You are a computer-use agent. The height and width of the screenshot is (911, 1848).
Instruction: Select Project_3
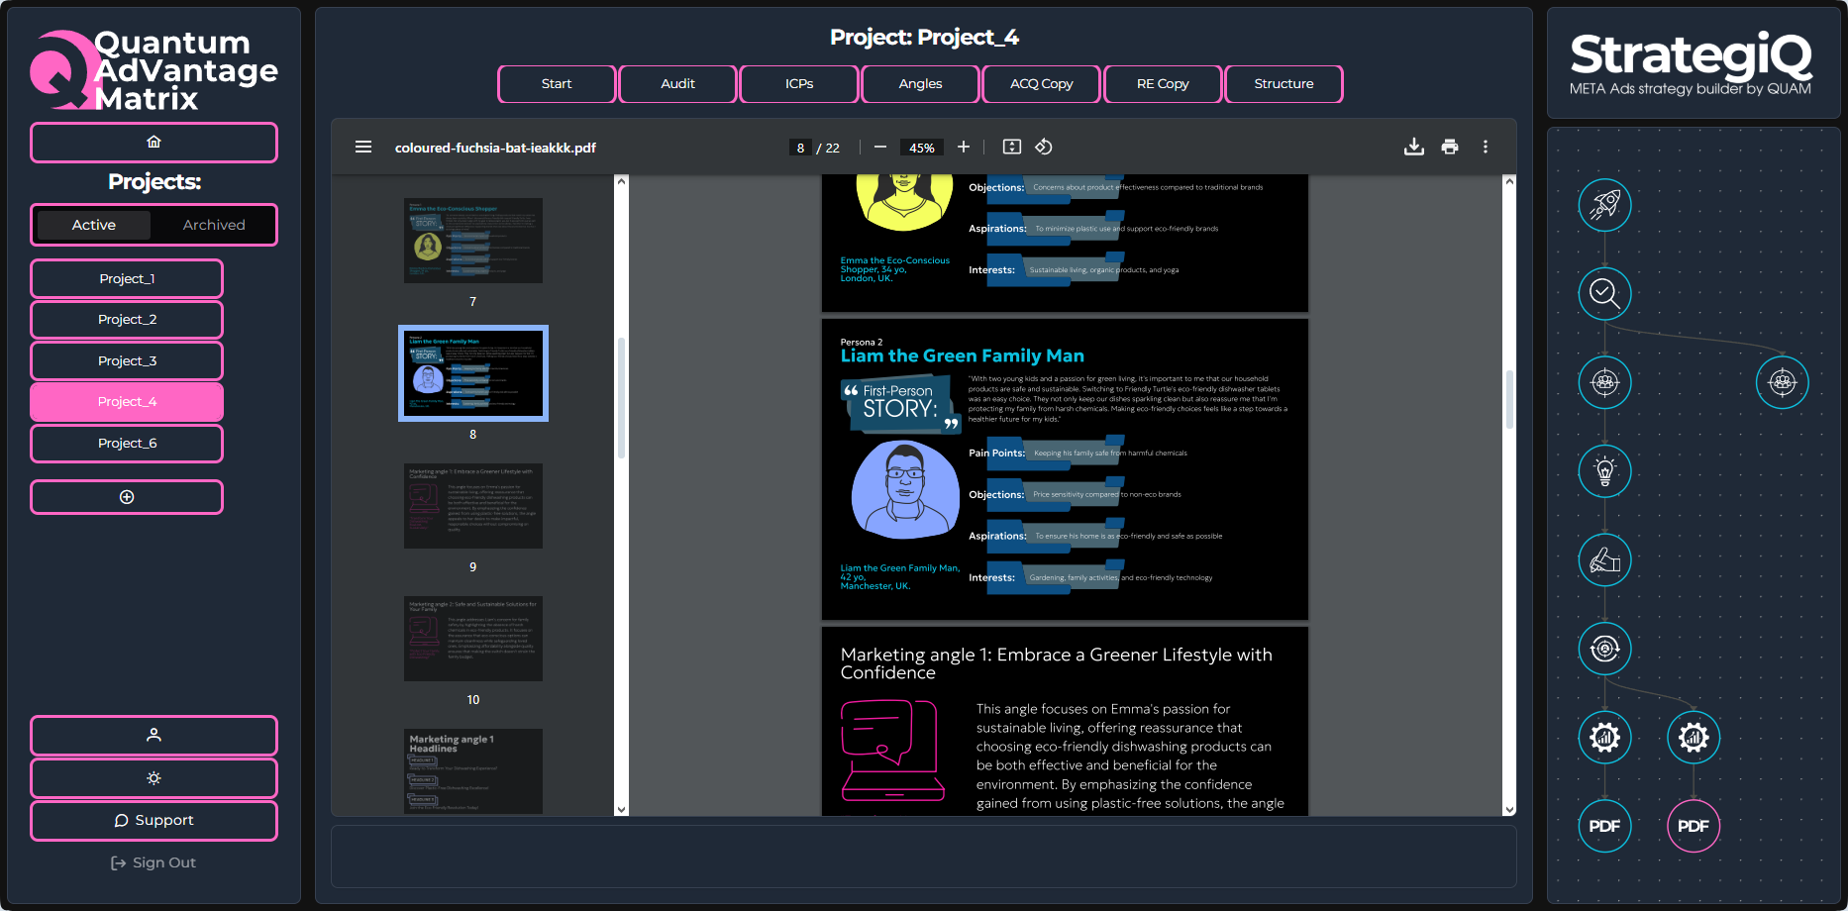(127, 361)
